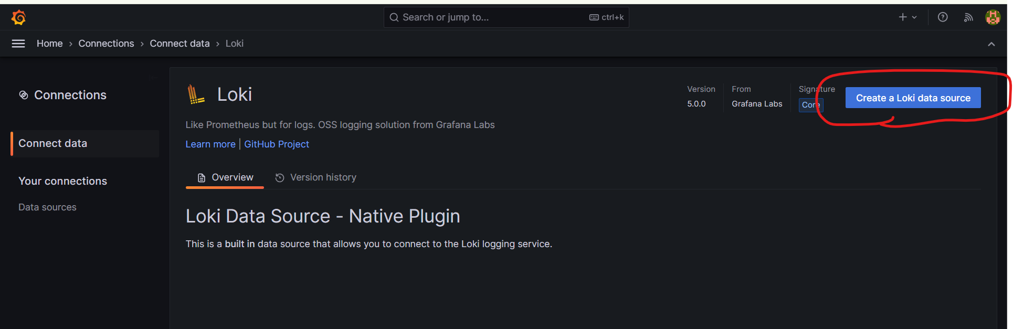Viewport: 1013px width, 329px height.
Task: Open the hamburger navigation menu
Action: point(18,44)
